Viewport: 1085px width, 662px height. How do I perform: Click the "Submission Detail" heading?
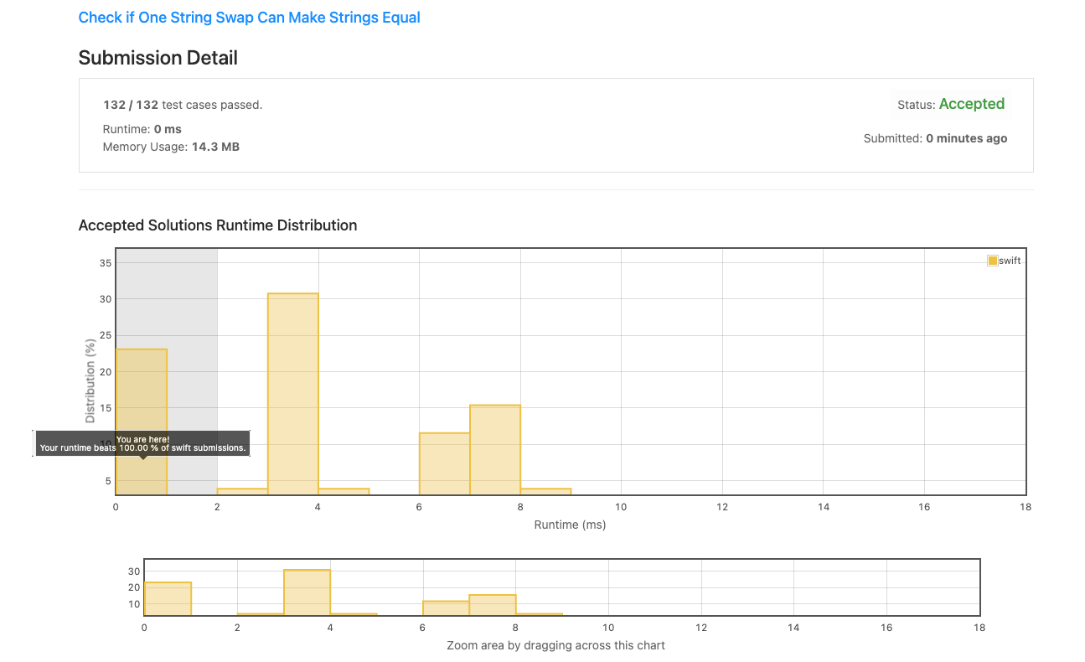pos(158,58)
